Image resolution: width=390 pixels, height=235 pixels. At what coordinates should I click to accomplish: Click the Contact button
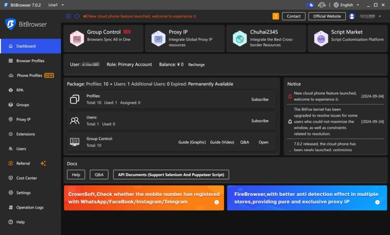[x=294, y=16]
